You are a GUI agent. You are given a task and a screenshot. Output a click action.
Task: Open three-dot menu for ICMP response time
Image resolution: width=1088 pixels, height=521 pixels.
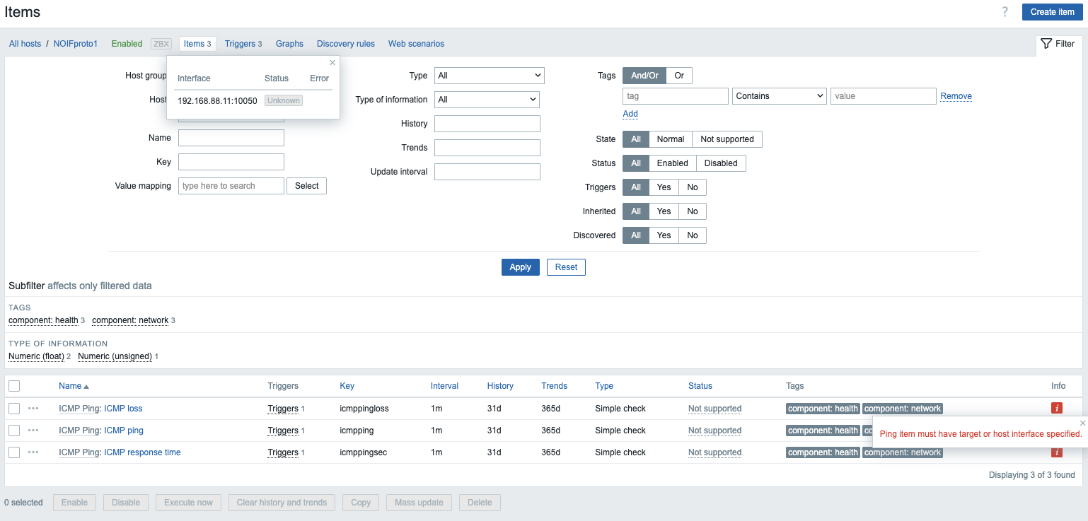point(33,452)
